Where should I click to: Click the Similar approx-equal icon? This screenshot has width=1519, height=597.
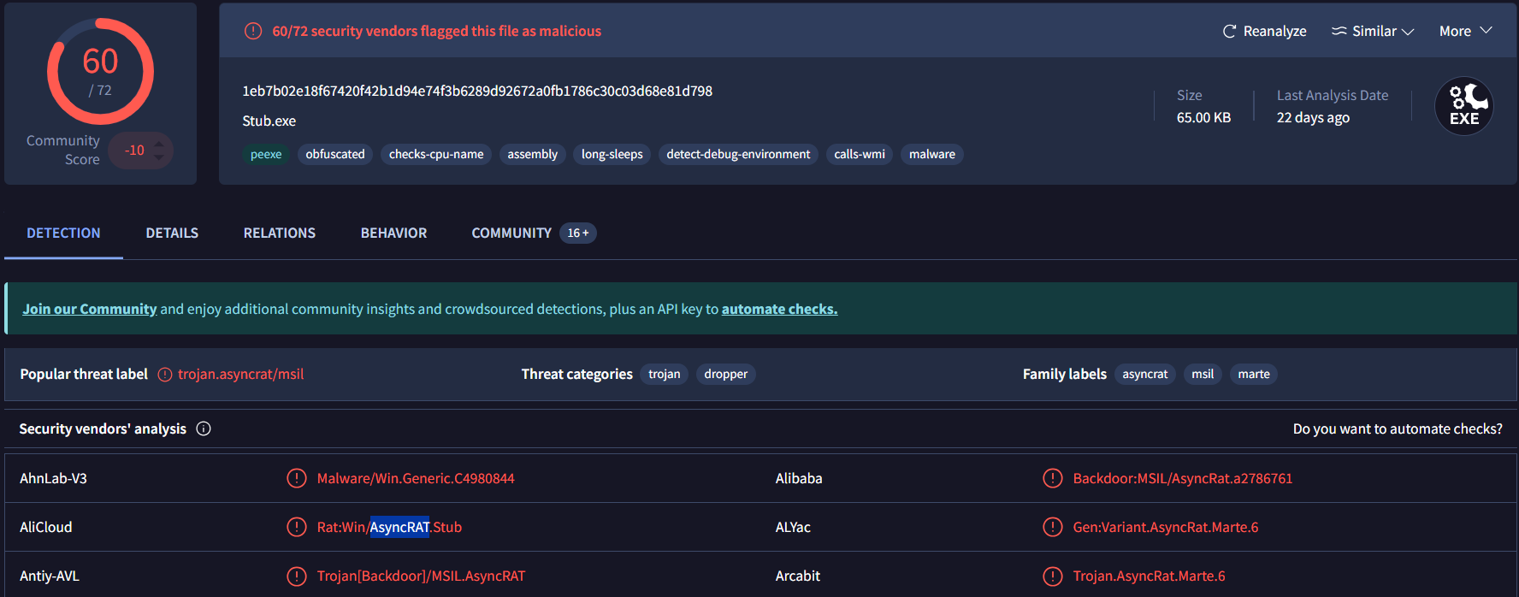(x=1339, y=31)
